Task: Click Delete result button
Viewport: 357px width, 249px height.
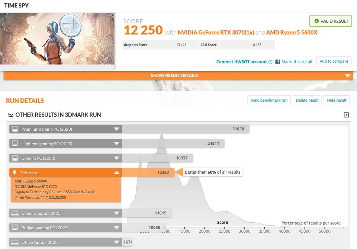Action: [307, 101]
